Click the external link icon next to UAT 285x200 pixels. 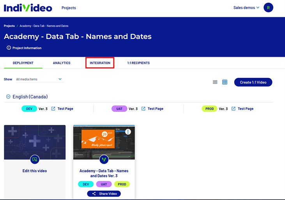tap(143, 109)
